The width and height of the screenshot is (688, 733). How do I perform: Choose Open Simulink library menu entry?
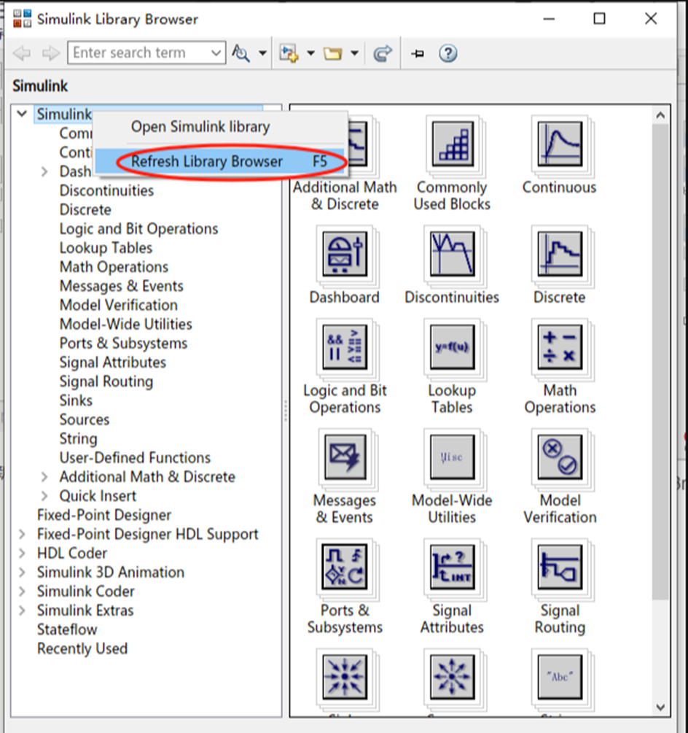(x=220, y=127)
